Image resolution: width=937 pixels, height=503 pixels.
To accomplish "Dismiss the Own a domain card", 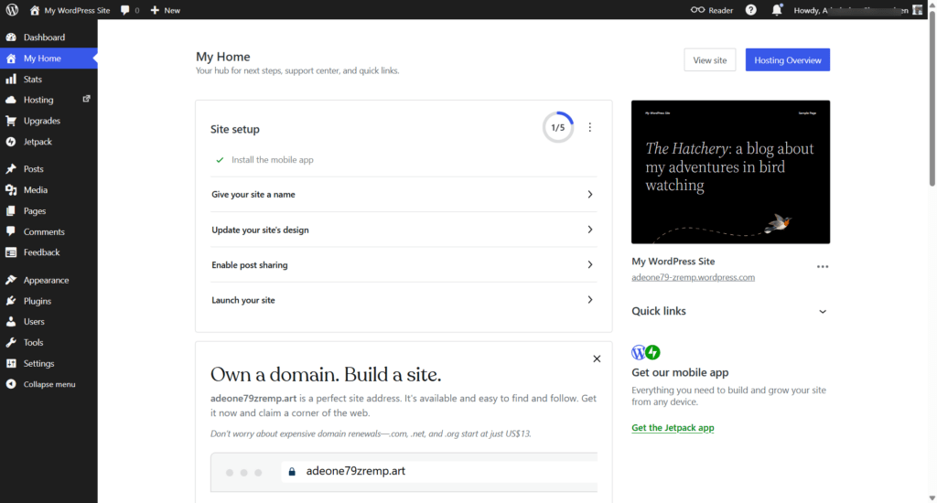I will click(x=597, y=359).
